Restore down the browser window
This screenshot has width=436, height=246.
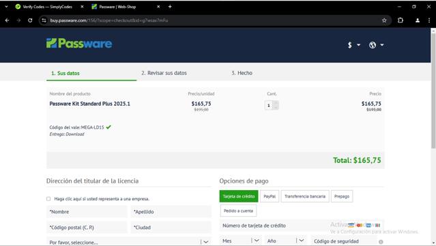click(414, 7)
